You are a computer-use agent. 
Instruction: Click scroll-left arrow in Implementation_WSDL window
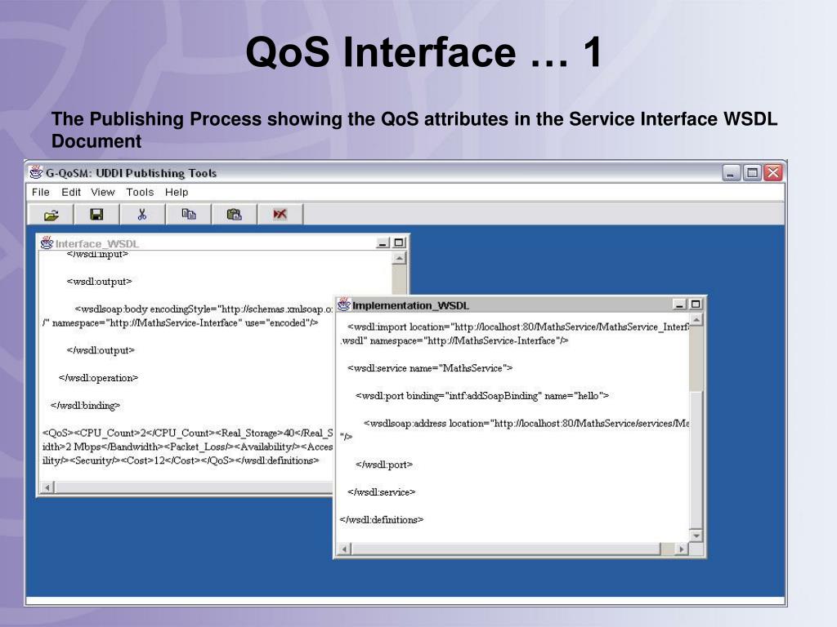[x=345, y=549]
